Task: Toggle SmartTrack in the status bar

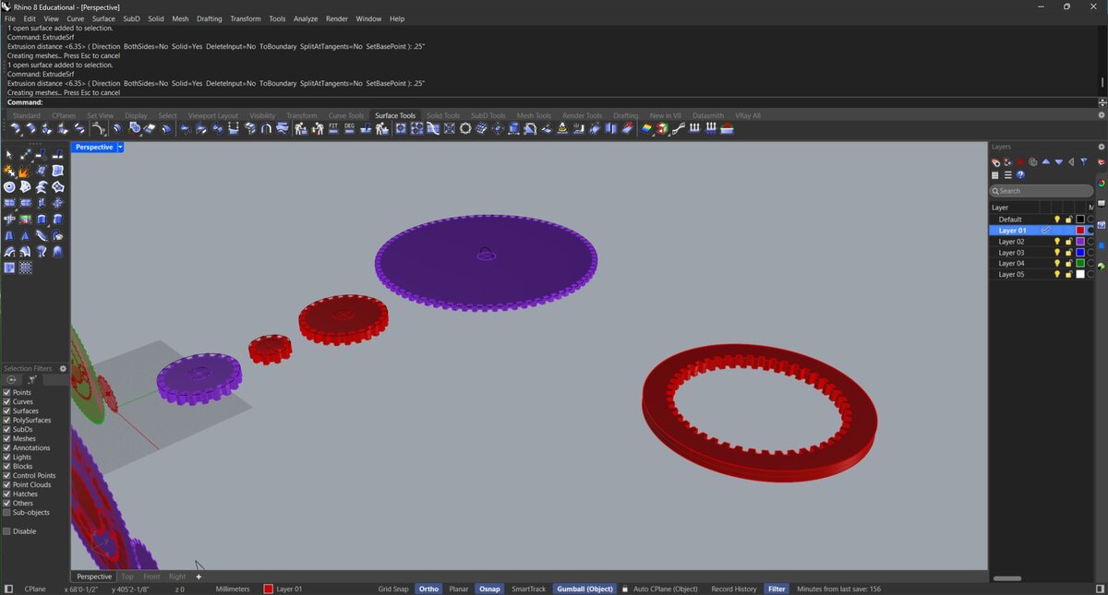Action: click(x=529, y=589)
